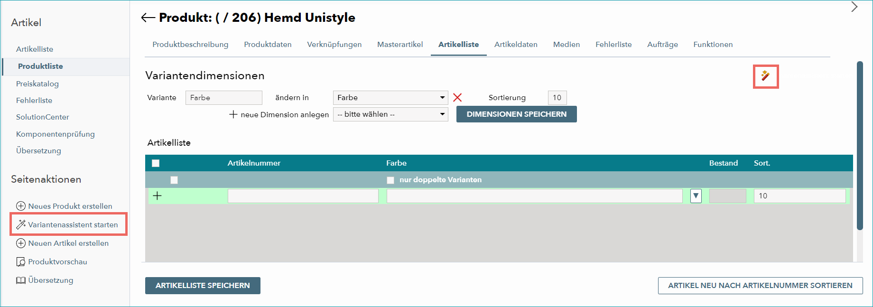Click the wand icon of Variantenassistent starten
This screenshot has width=873, height=307.
[21, 224]
